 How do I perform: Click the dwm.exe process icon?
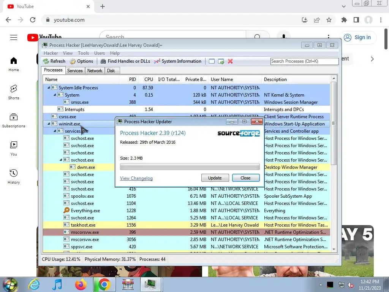tap(73, 167)
